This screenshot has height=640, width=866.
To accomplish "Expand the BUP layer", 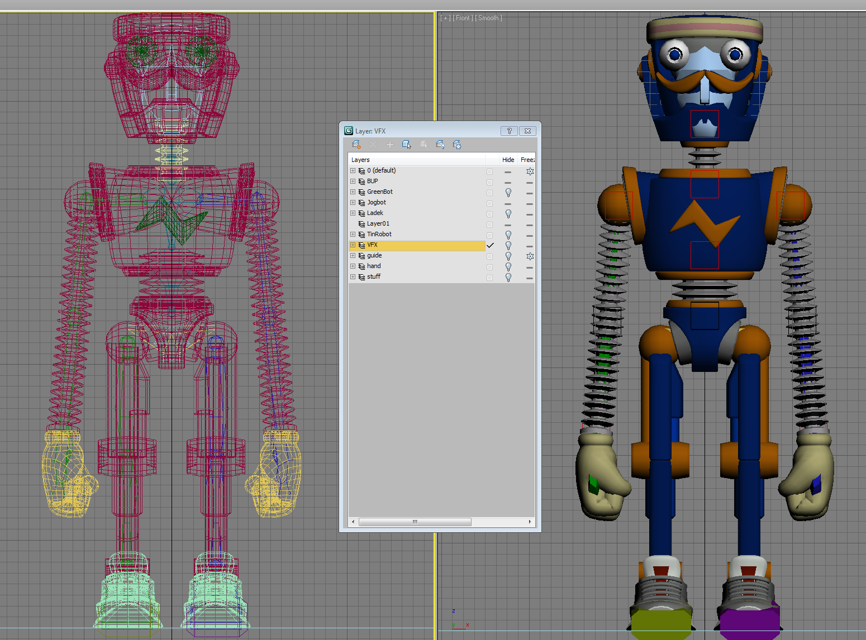I will coord(353,182).
